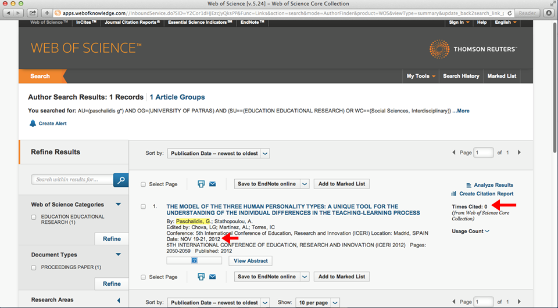Viewport: 558px width, 308px height.
Task: Click top Add to Marked List button
Action: (342, 184)
